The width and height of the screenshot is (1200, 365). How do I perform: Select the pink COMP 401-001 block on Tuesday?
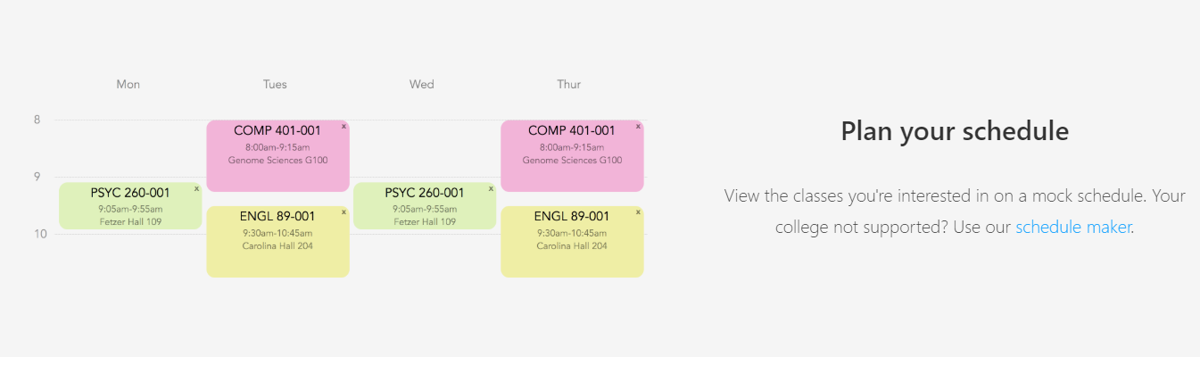coord(277,156)
